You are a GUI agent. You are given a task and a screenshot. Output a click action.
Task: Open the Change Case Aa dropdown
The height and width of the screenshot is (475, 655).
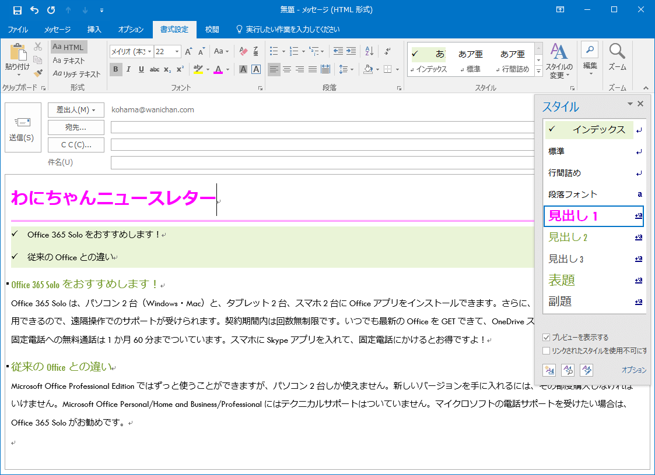click(222, 51)
